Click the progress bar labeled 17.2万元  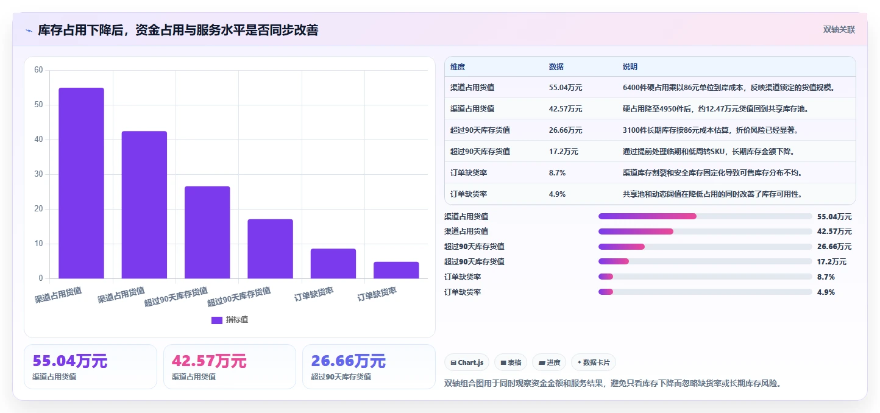point(705,261)
